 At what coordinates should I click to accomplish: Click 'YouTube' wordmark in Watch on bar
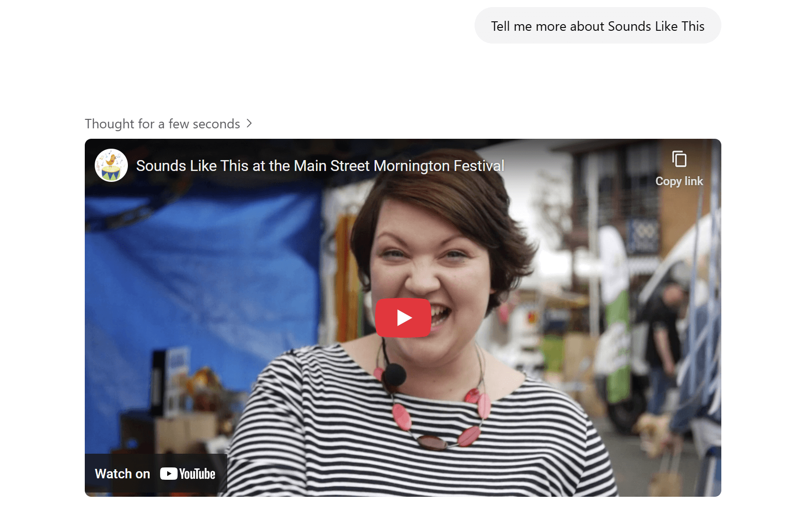[198, 474]
